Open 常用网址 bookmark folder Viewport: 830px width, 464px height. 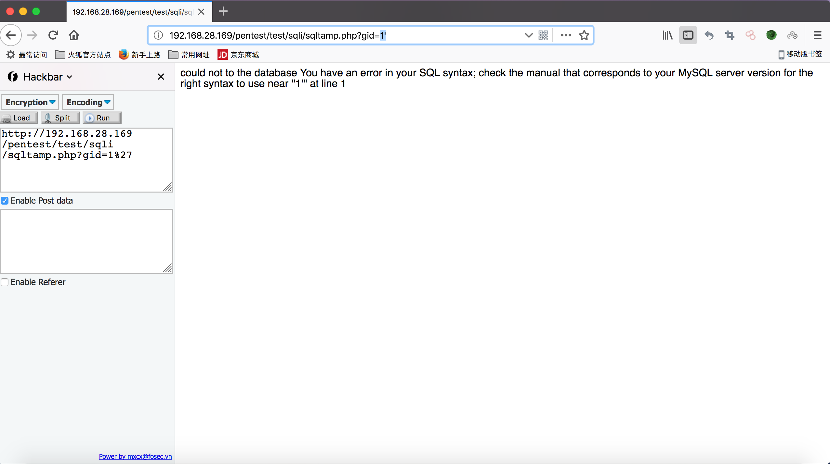[189, 55]
